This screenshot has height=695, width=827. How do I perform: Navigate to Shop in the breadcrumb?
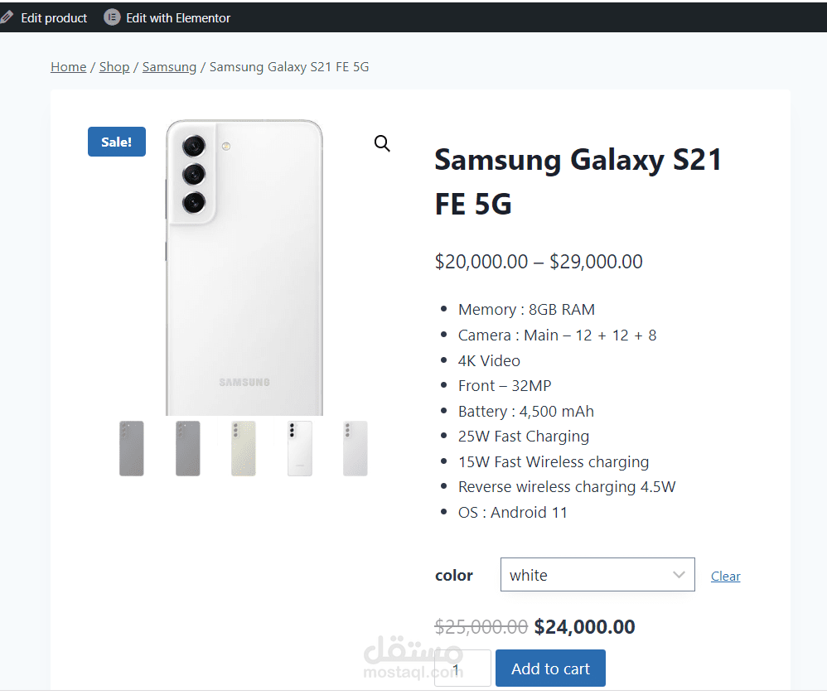114,67
